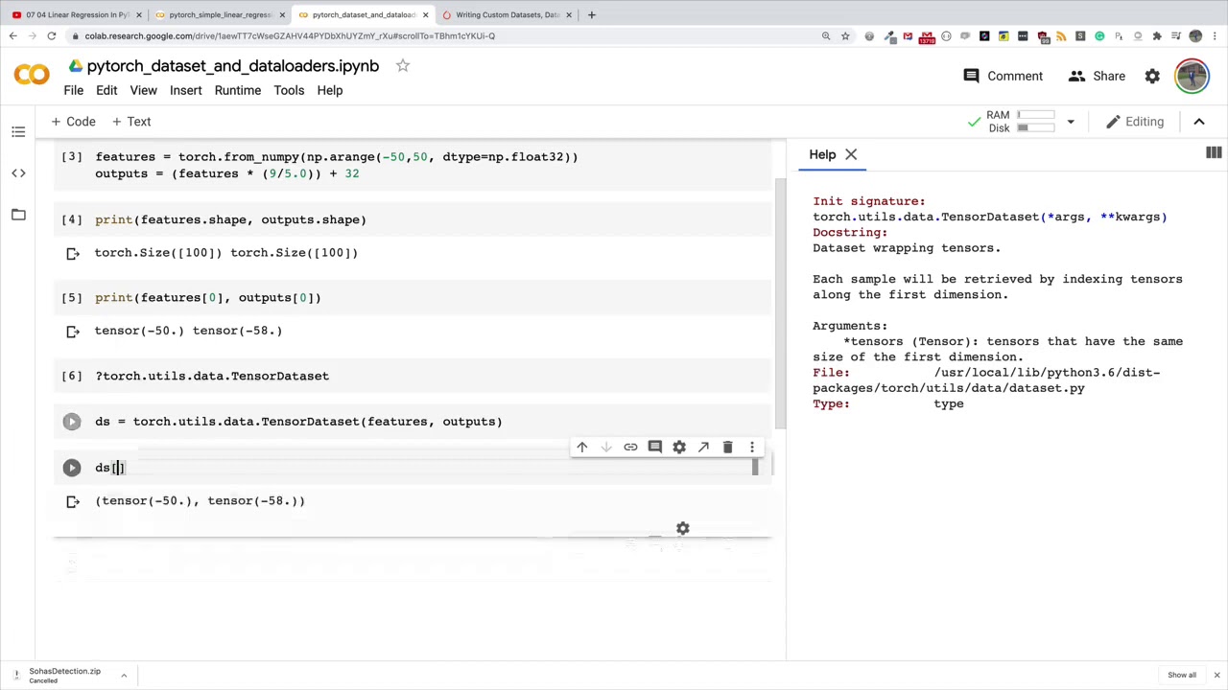Switch to Writing Custom Datasets tab
The height and width of the screenshot is (690, 1228).
[507, 14]
